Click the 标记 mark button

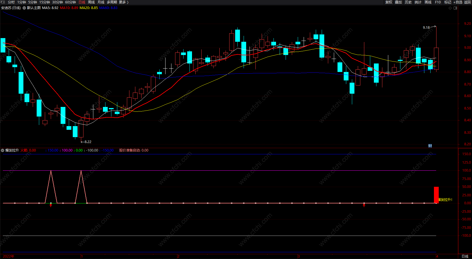coord(448,2)
